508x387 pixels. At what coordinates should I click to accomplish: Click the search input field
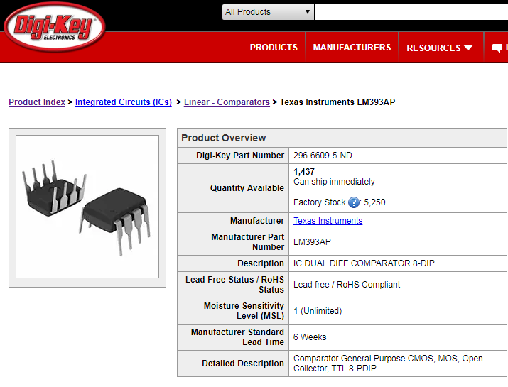pos(411,12)
